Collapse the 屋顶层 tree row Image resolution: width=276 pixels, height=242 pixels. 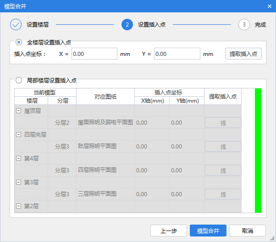(x=18, y=111)
